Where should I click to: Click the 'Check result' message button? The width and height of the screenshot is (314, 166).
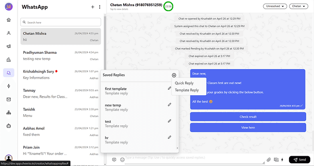click(248, 117)
